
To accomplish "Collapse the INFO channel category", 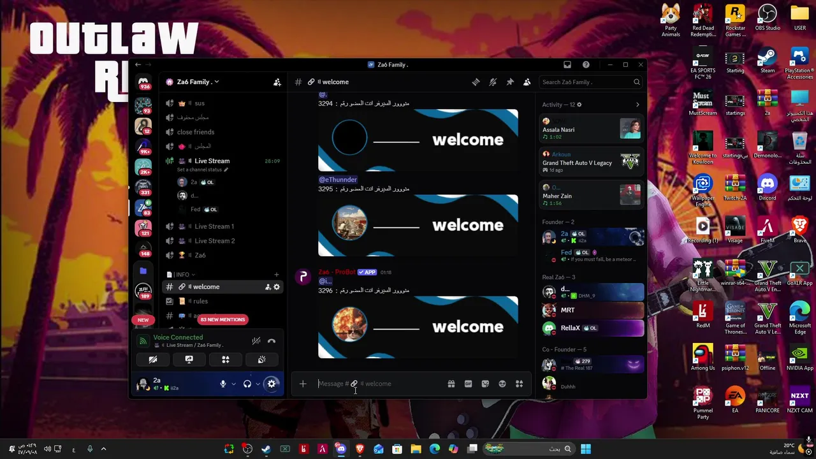I will click(x=182, y=274).
